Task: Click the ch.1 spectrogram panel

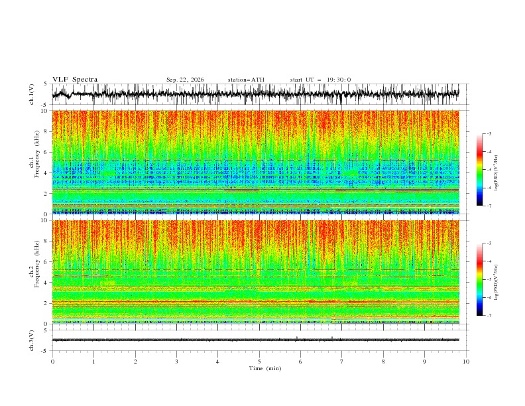Action: pyautogui.click(x=255, y=162)
